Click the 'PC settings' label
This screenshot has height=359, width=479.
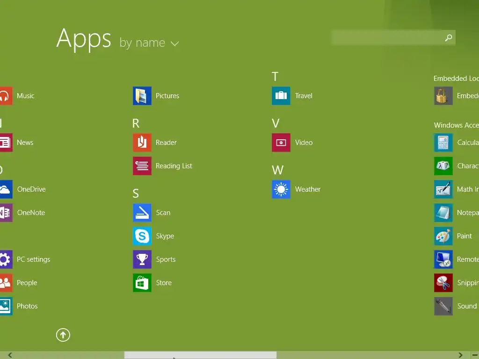[x=33, y=259]
